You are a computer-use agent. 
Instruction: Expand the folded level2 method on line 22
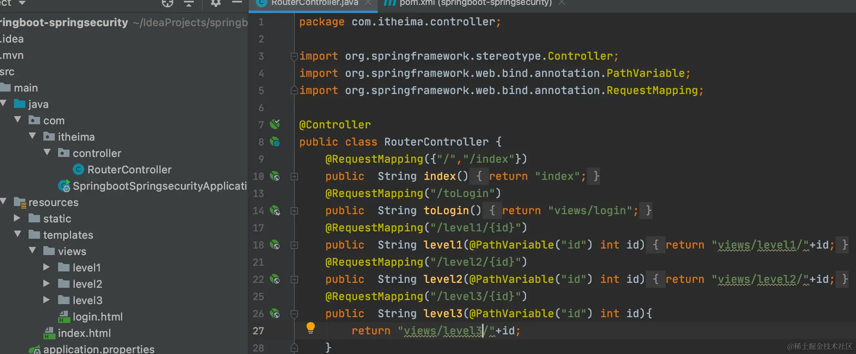294,280
